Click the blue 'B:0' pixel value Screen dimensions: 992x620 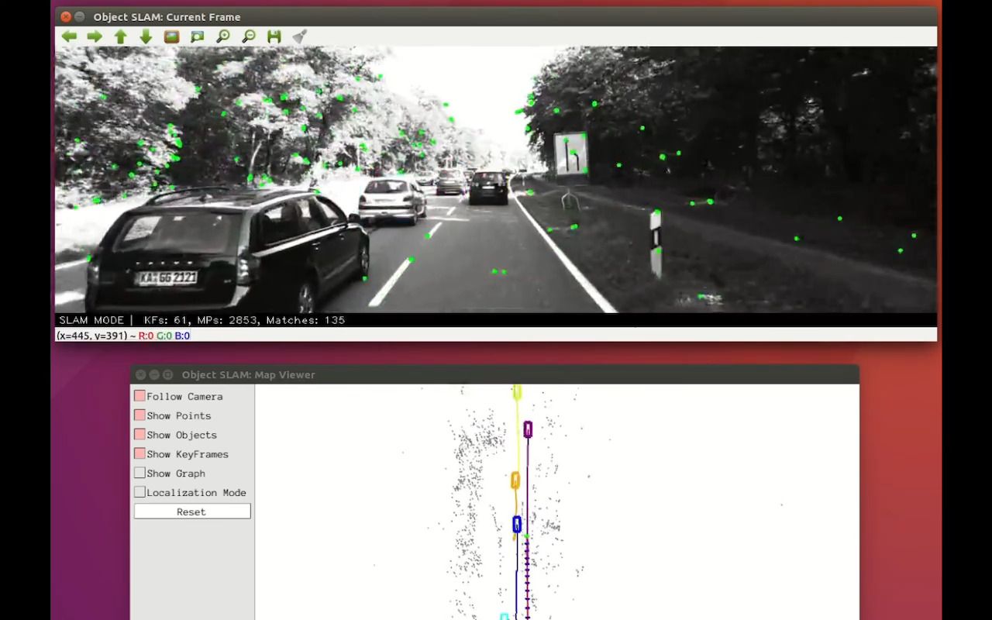182,336
